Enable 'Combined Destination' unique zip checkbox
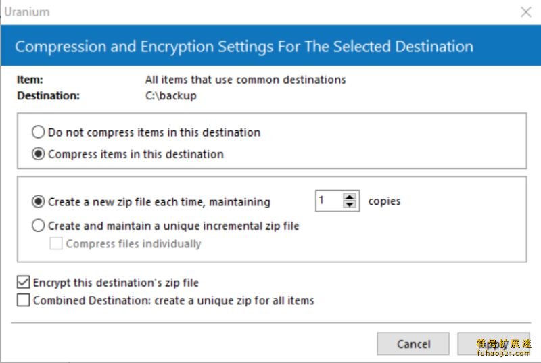The height and width of the screenshot is (363, 541). [24, 300]
